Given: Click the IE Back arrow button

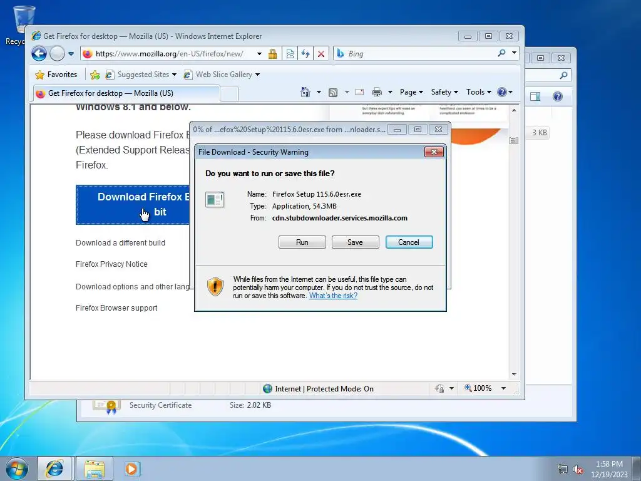Looking at the screenshot, I should pos(39,54).
